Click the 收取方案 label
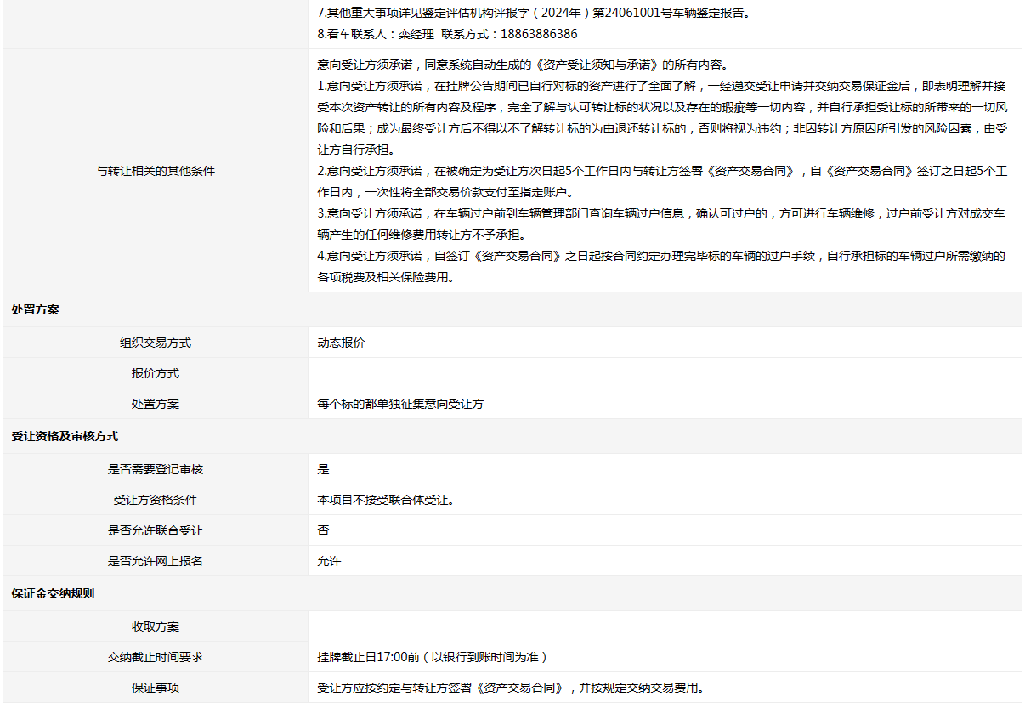This screenshot has height=708, width=1025. (156, 626)
